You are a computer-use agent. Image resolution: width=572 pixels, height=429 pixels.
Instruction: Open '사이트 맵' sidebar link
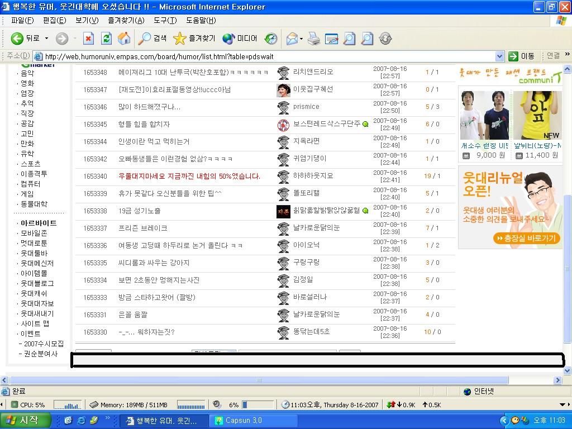point(35,323)
